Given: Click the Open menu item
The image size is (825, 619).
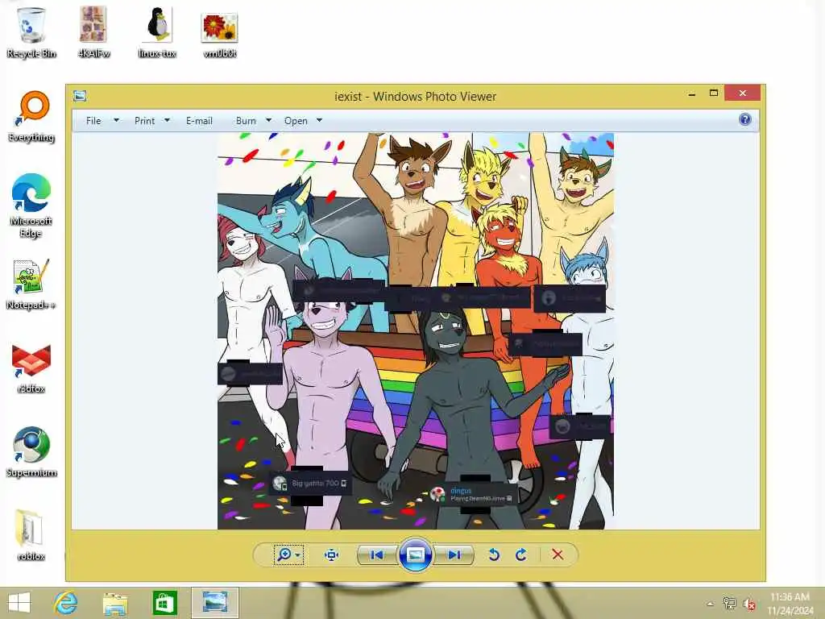Looking at the screenshot, I should pos(296,121).
